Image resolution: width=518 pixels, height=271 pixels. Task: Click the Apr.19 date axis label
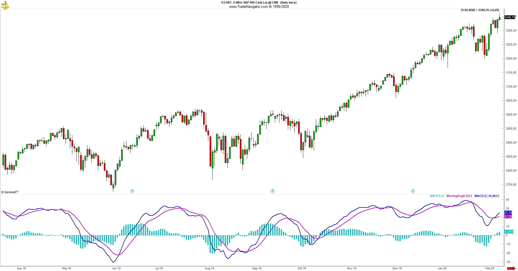[x=22, y=268]
